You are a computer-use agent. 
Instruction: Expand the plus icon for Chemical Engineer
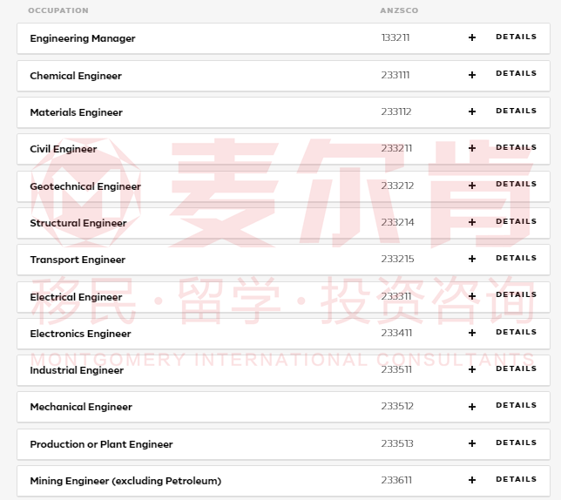tap(472, 75)
